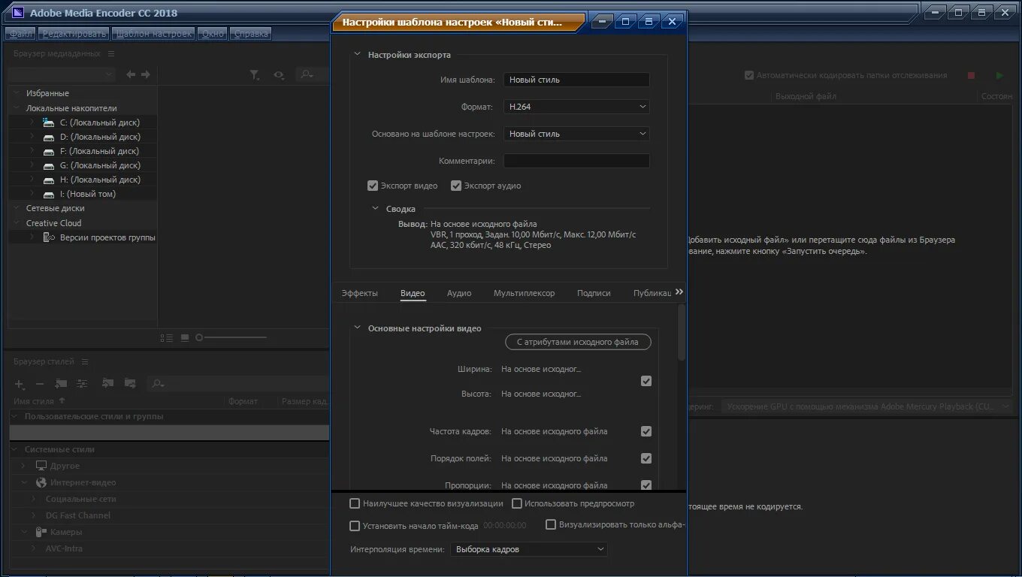1022x577 pixels.
Task: Open the eye view-filter icon in Media Browser
Action: pyautogui.click(x=279, y=74)
